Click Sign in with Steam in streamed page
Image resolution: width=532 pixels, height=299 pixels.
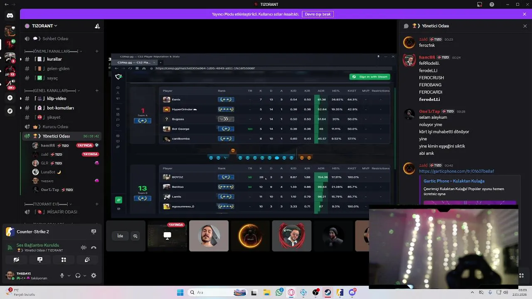(x=369, y=77)
